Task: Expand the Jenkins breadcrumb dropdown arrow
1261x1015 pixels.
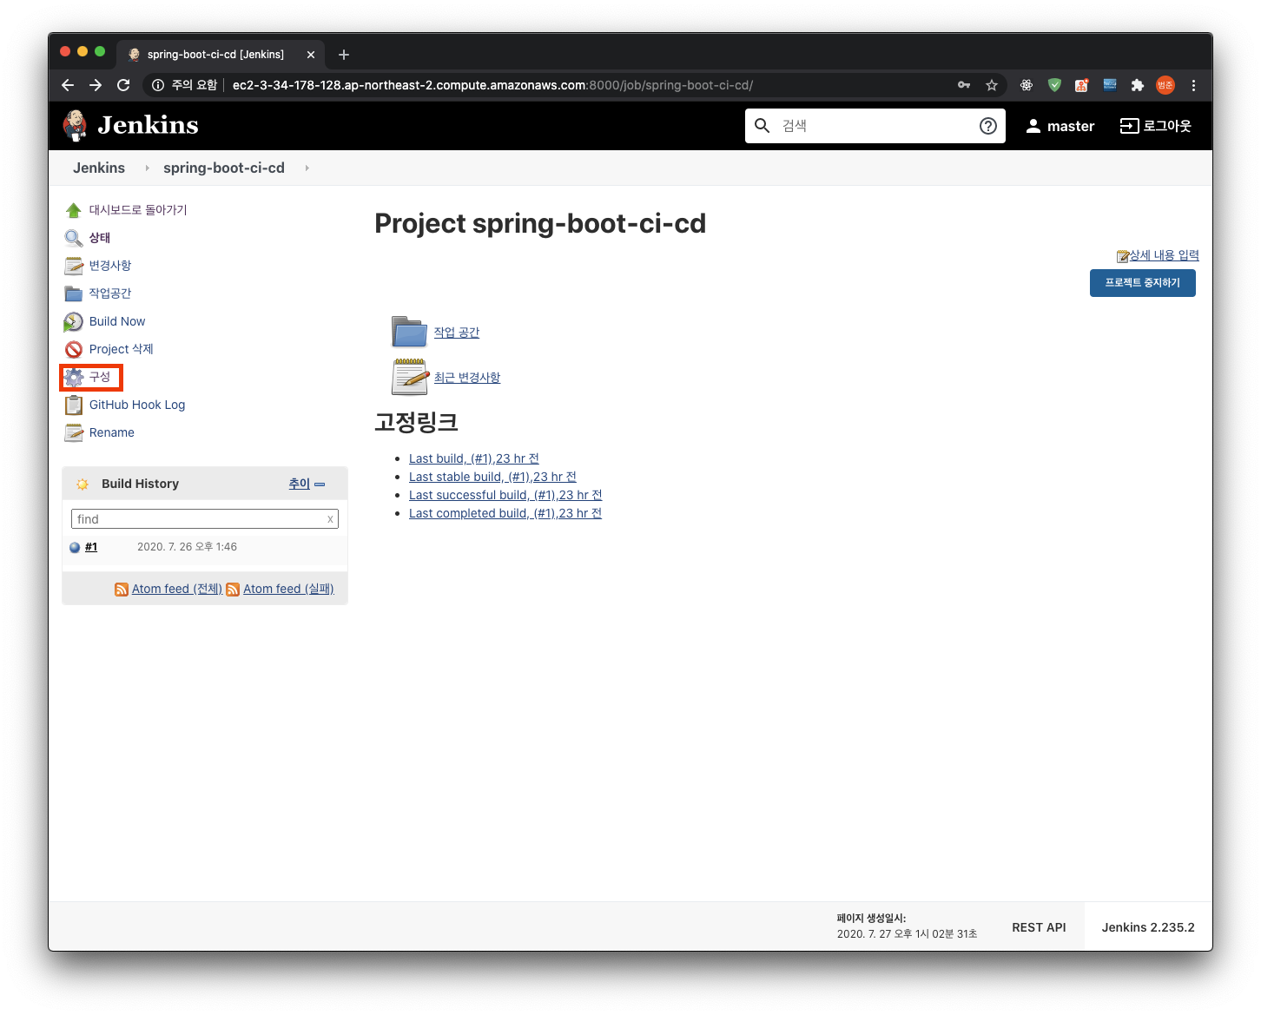Action: point(147,168)
